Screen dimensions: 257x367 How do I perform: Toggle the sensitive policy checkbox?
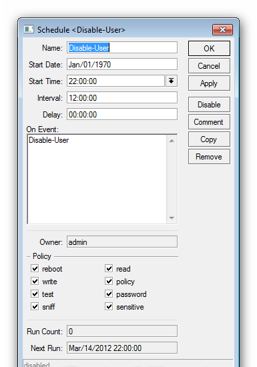pos(109,306)
